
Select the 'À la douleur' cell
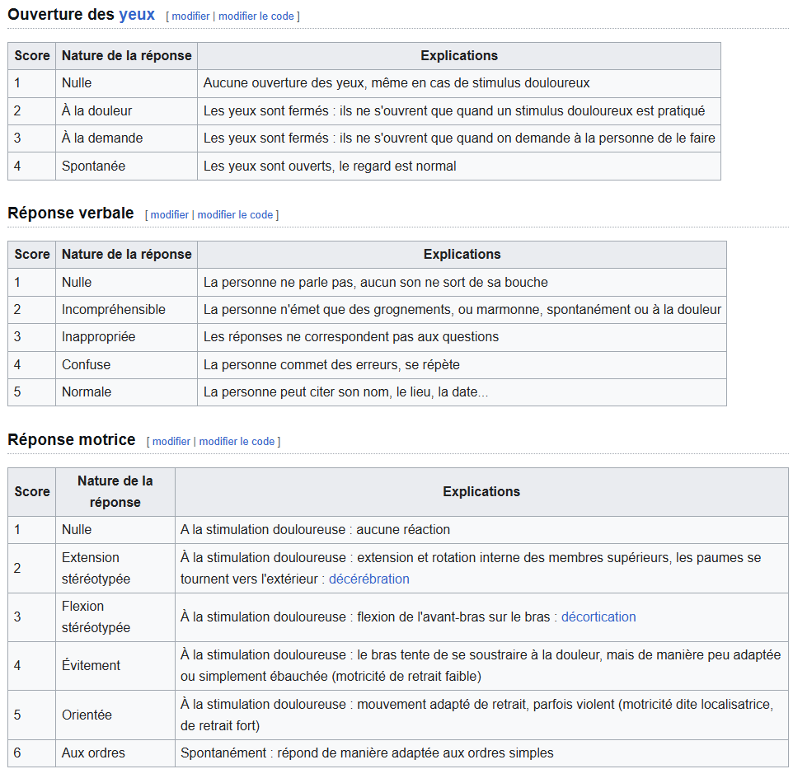point(96,110)
